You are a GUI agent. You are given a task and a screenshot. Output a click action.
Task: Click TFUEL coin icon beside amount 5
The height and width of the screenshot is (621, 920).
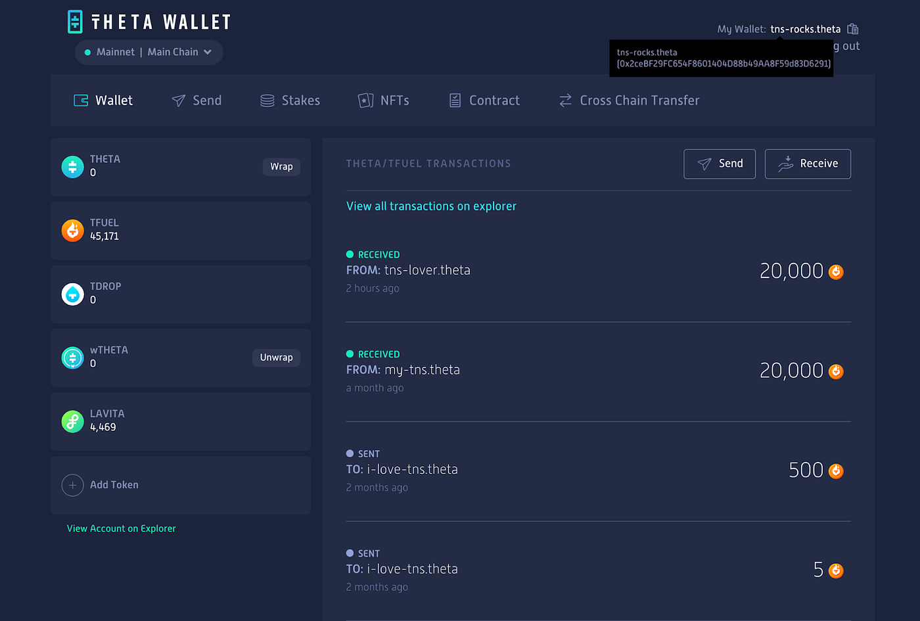[x=836, y=570]
